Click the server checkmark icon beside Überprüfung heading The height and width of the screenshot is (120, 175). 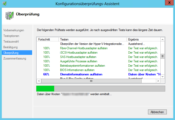pyautogui.click(x=9, y=16)
